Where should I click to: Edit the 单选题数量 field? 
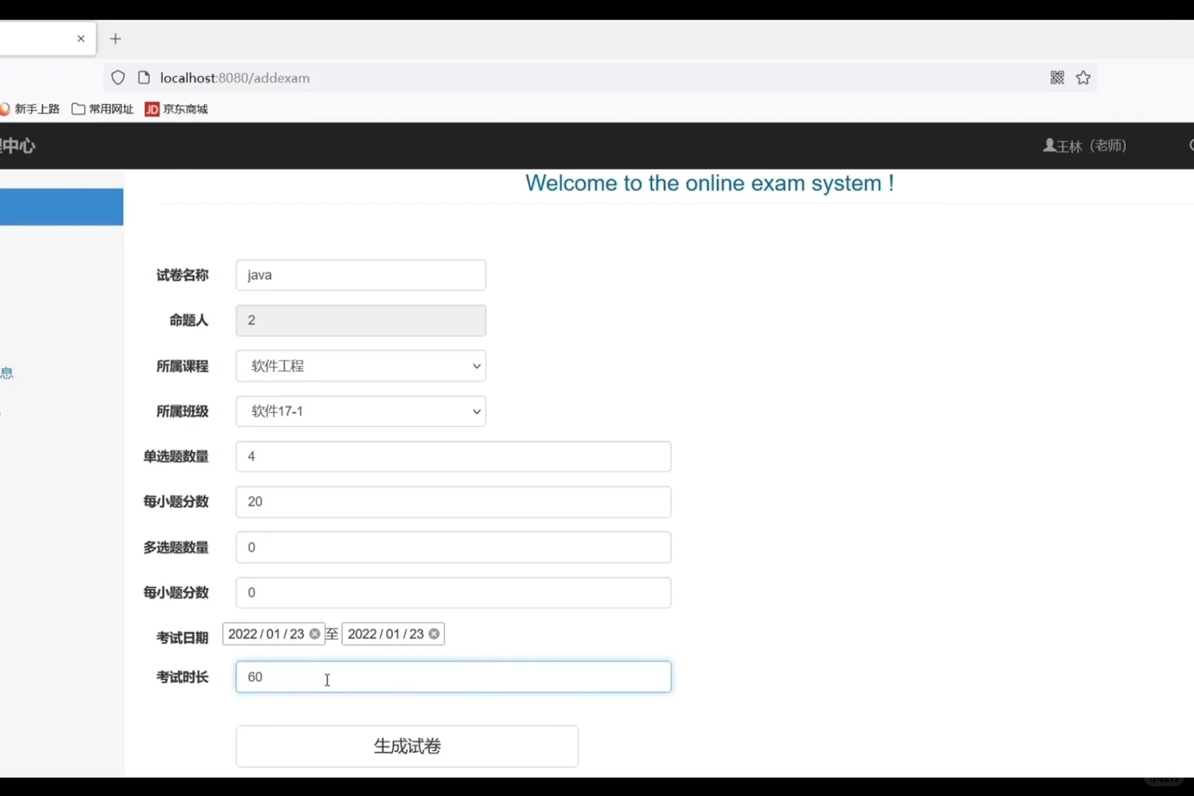tap(454, 457)
